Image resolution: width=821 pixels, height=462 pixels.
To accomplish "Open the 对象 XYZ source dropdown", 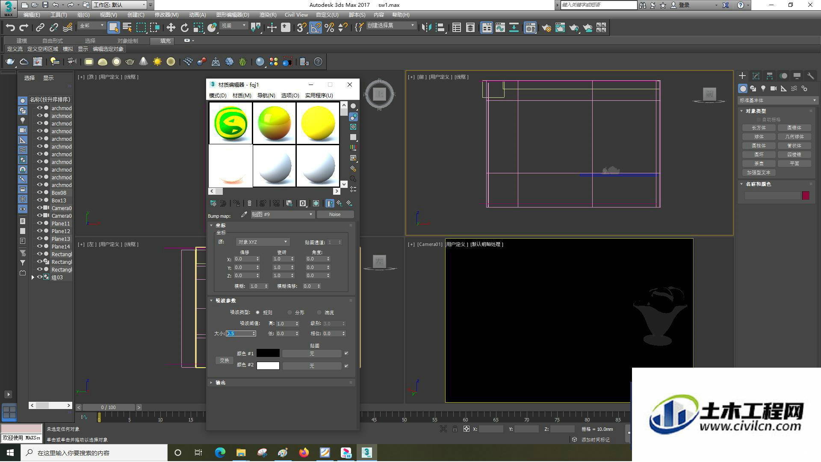I will pos(263,242).
